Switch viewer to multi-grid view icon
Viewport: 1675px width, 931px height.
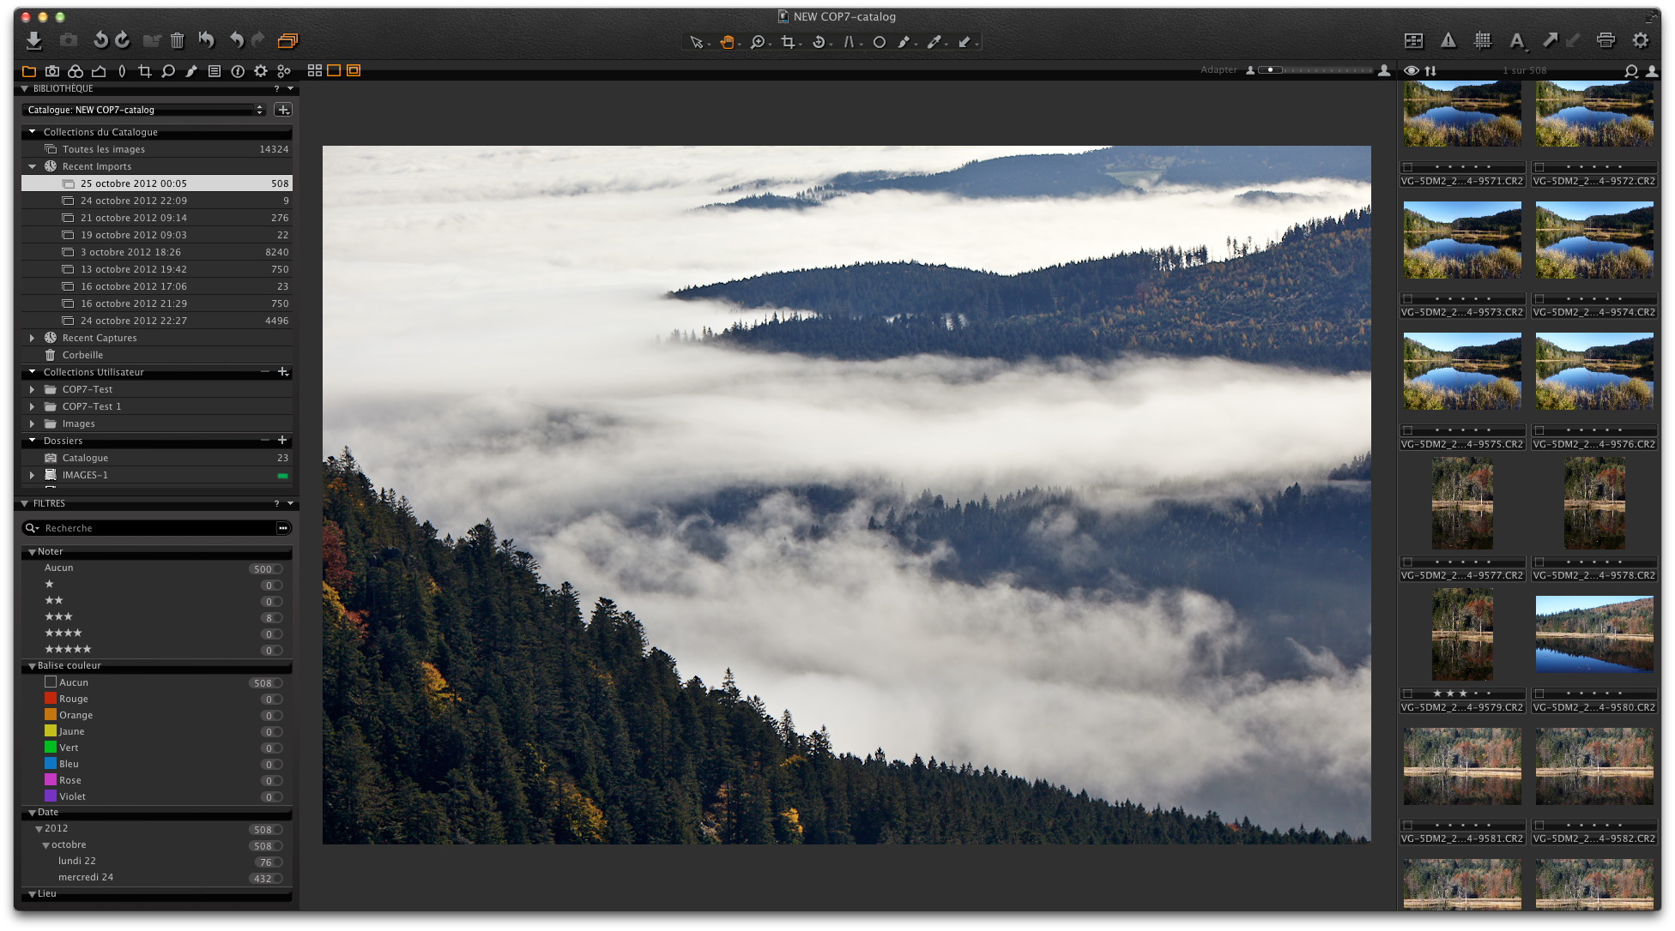315,70
